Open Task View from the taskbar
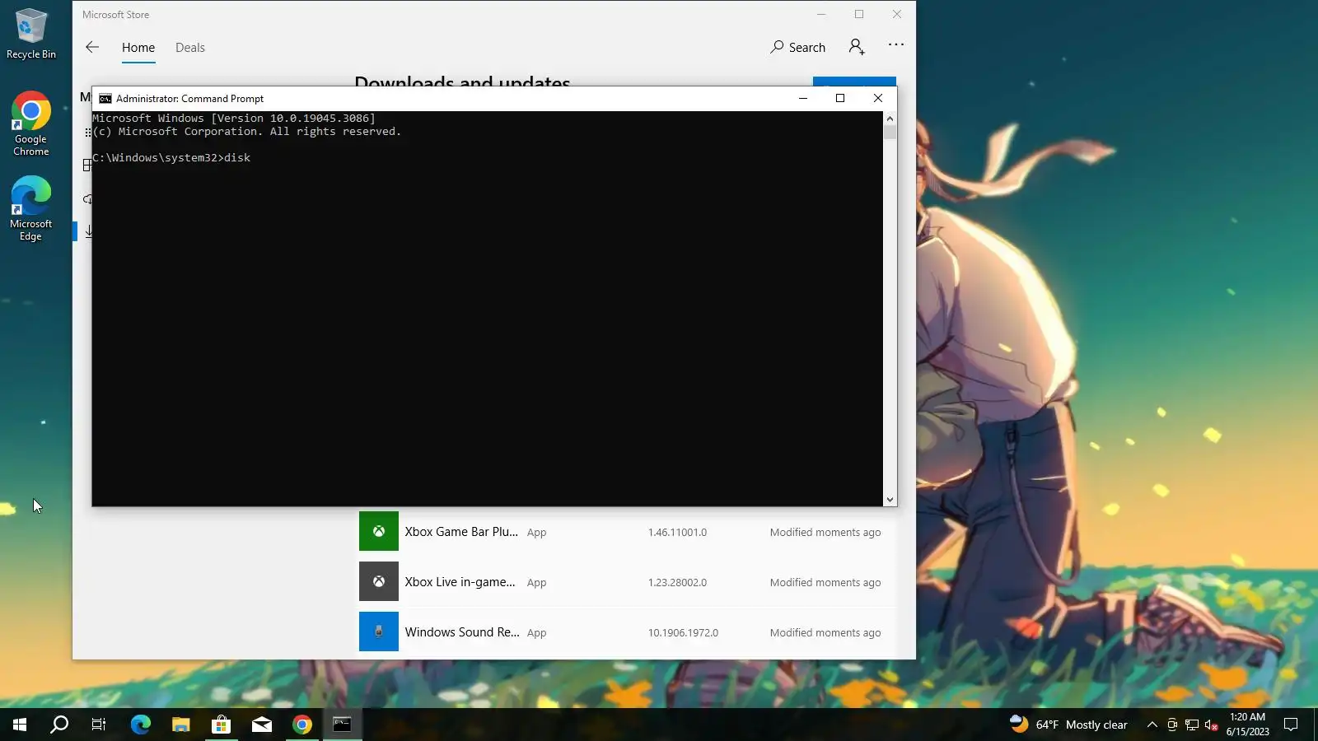Image resolution: width=1318 pixels, height=741 pixels. coord(99,725)
